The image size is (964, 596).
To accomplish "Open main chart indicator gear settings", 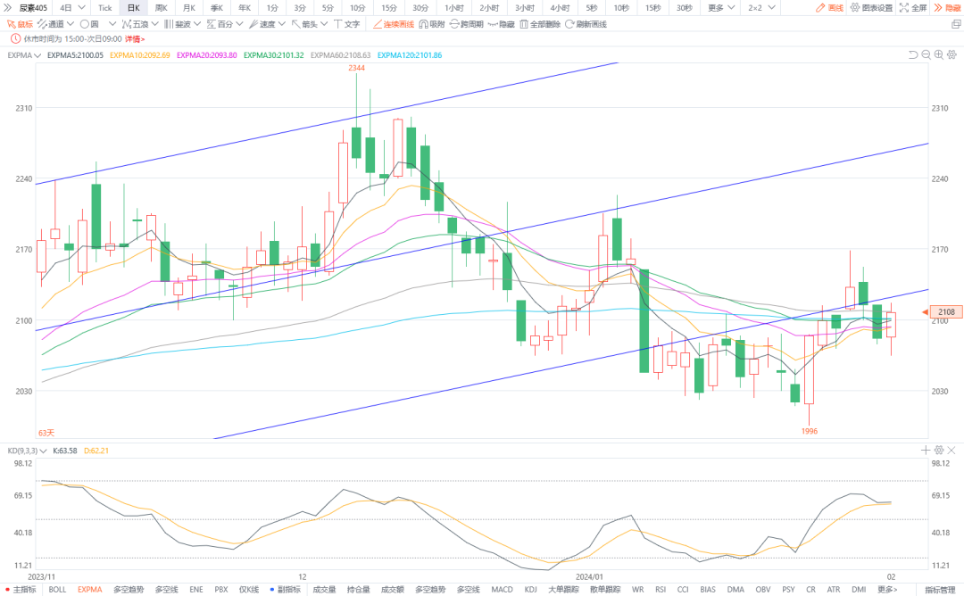I will (952, 54).
